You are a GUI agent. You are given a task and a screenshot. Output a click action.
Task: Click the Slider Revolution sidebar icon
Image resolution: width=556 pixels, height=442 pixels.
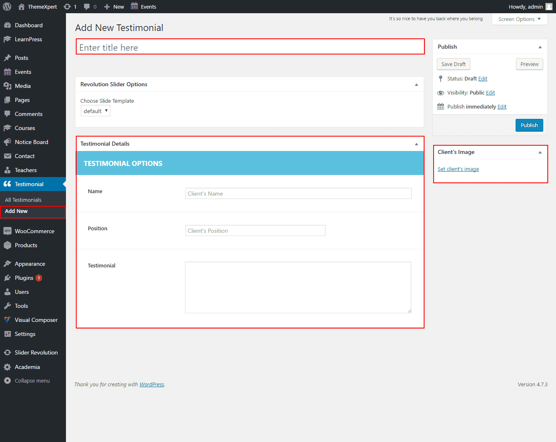[x=7, y=352]
